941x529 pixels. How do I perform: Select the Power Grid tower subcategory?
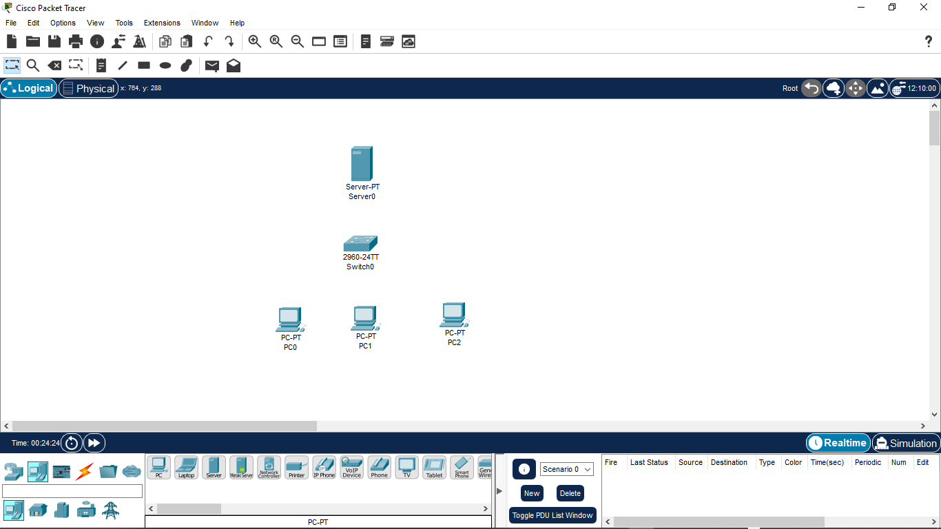click(110, 510)
